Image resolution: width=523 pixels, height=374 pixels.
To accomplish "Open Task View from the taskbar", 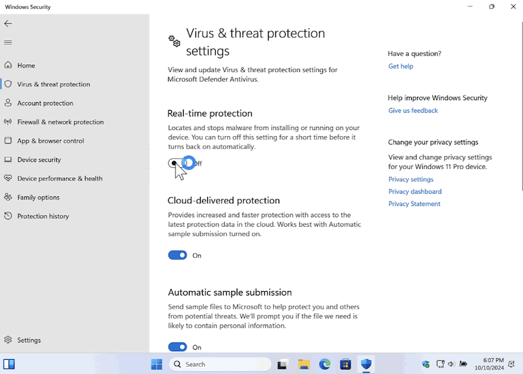I will (x=282, y=364).
